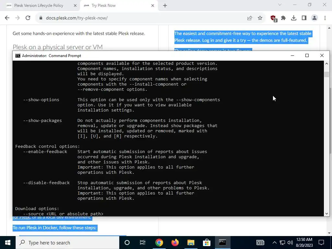Open the notification action center
Screen dimensions: 332x249
[x=321, y=243]
